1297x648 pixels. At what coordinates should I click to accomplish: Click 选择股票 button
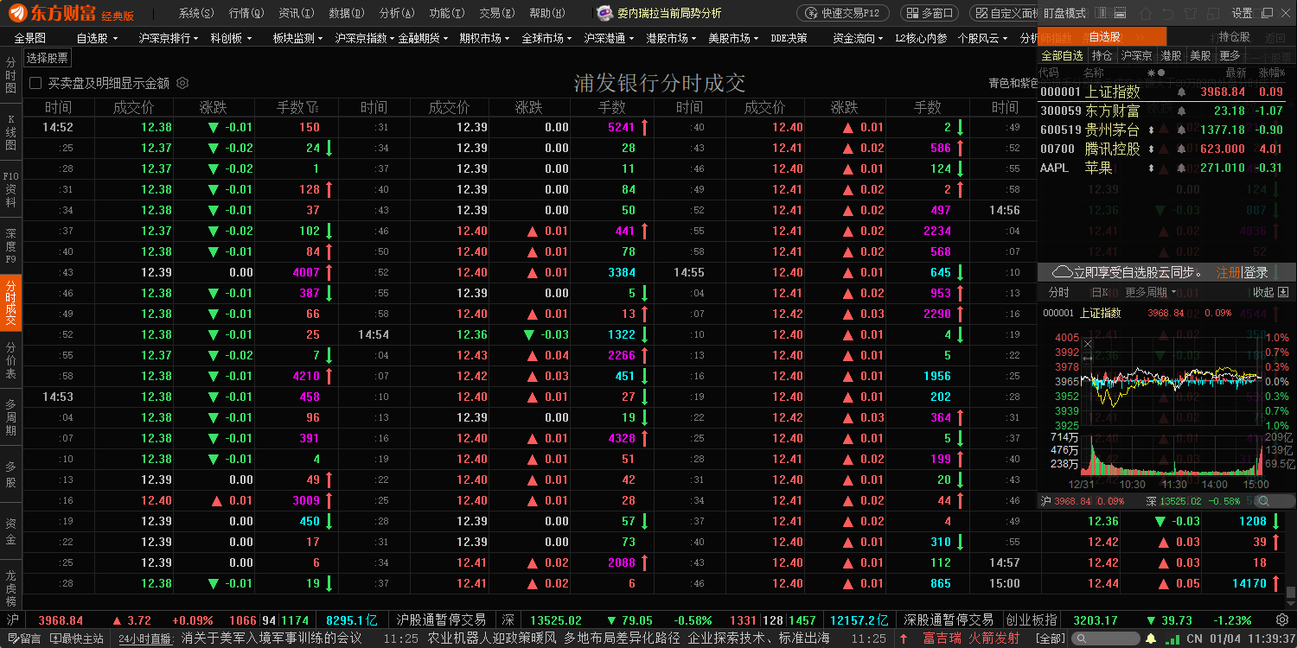click(47, 58)
